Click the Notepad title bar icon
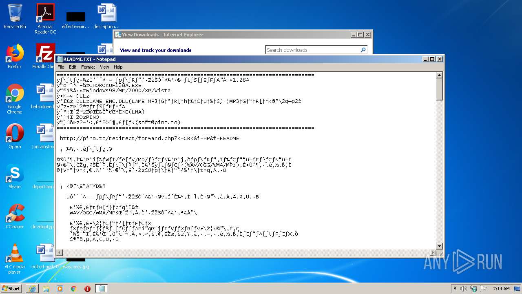This screenshot has height=294, width=522. (x=60, y=59)
